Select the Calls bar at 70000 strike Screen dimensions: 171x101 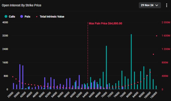coord(106,67)
